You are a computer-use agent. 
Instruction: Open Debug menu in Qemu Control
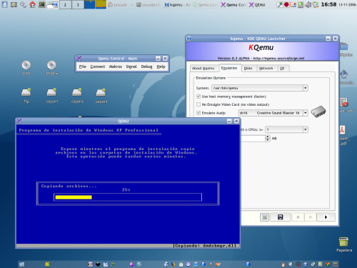tap(146, 66)
